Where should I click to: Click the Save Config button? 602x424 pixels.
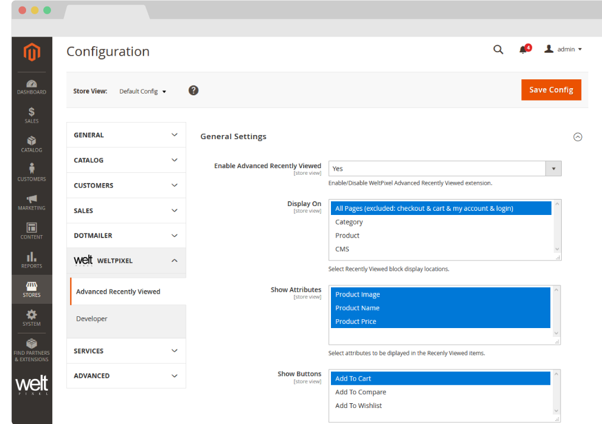(551, 90)
